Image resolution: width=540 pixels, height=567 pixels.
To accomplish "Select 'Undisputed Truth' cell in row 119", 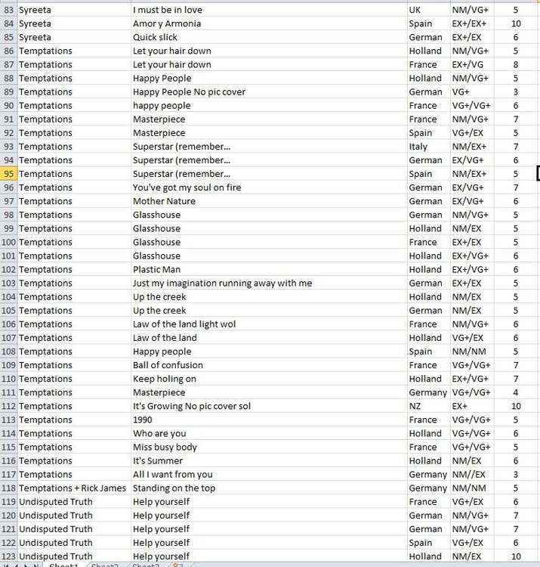I will [74, 501].
